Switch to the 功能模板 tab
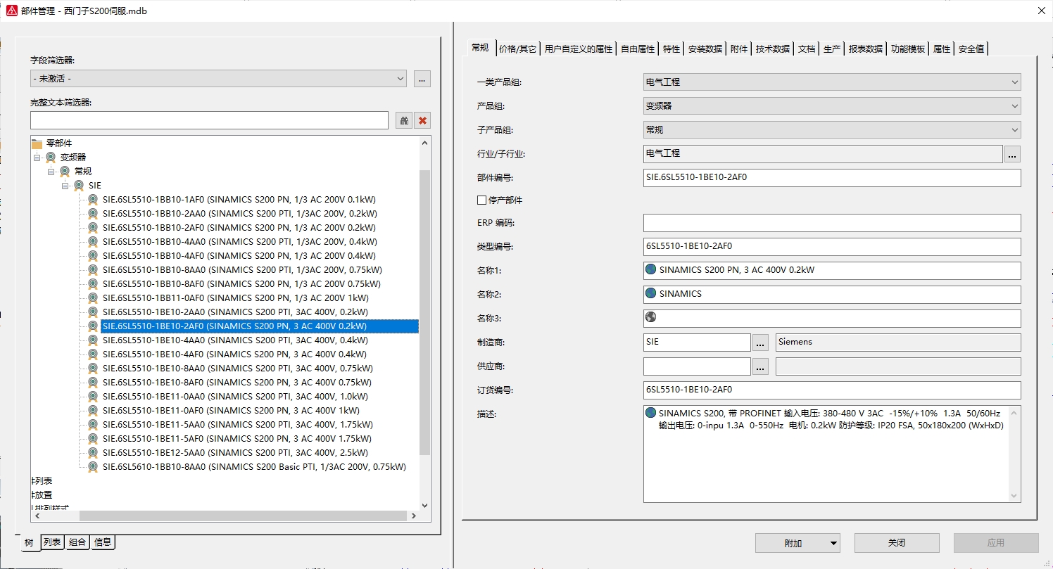This screenshot has height=569, width=1053. [908, 49]
